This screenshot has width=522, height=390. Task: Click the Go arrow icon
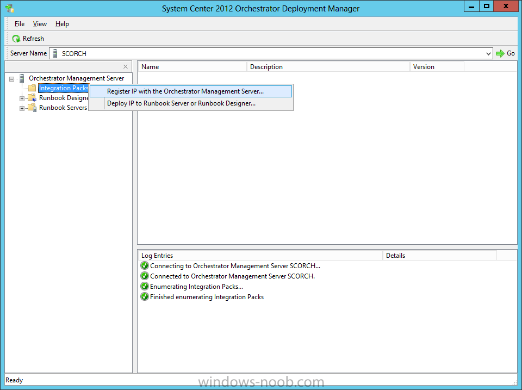pyautogui.click(x=500, y=53)
